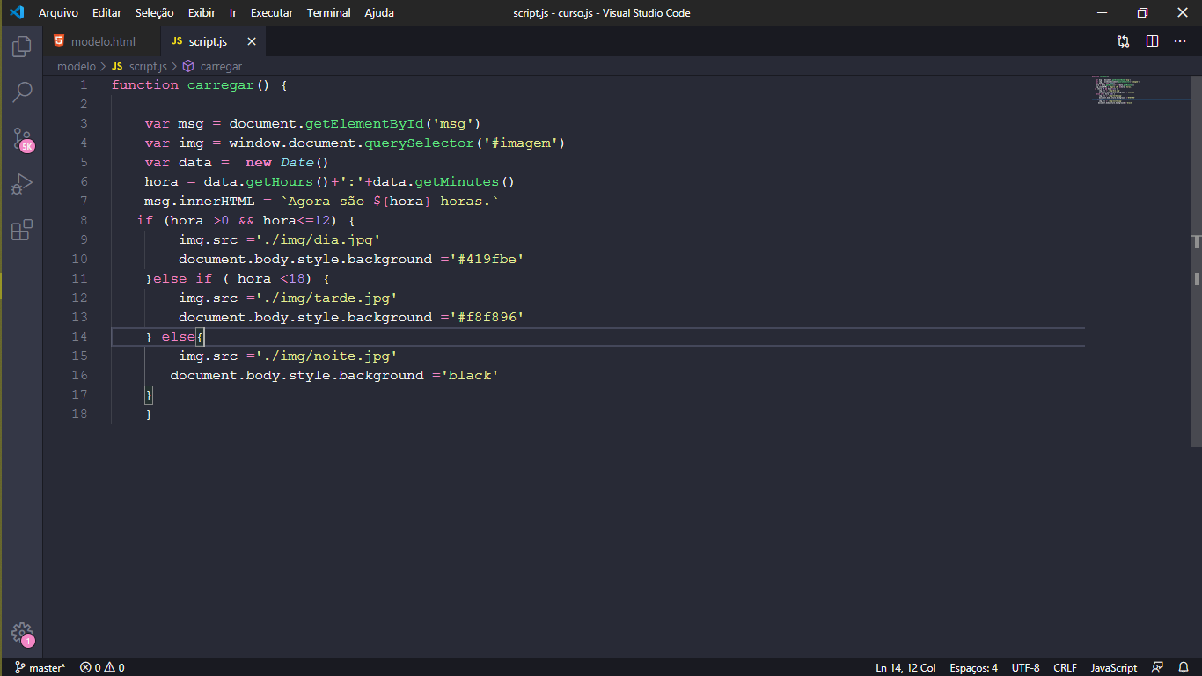The width and height of the screenshot is (1202, 676).
Task: Open the Manage gear icon at bottom left
Action: [21, 633]
